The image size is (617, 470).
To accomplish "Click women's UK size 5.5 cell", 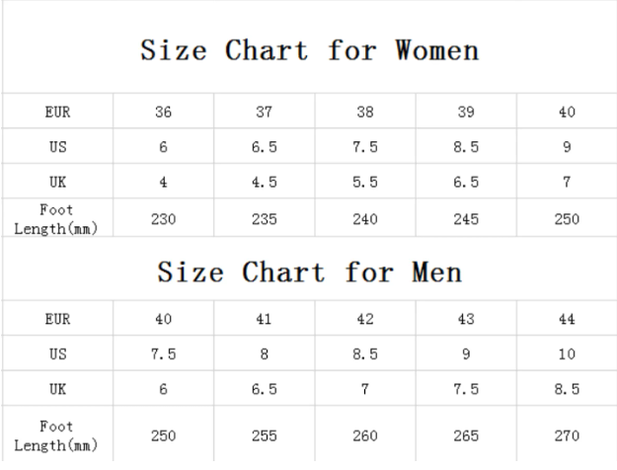I will 365,181.
